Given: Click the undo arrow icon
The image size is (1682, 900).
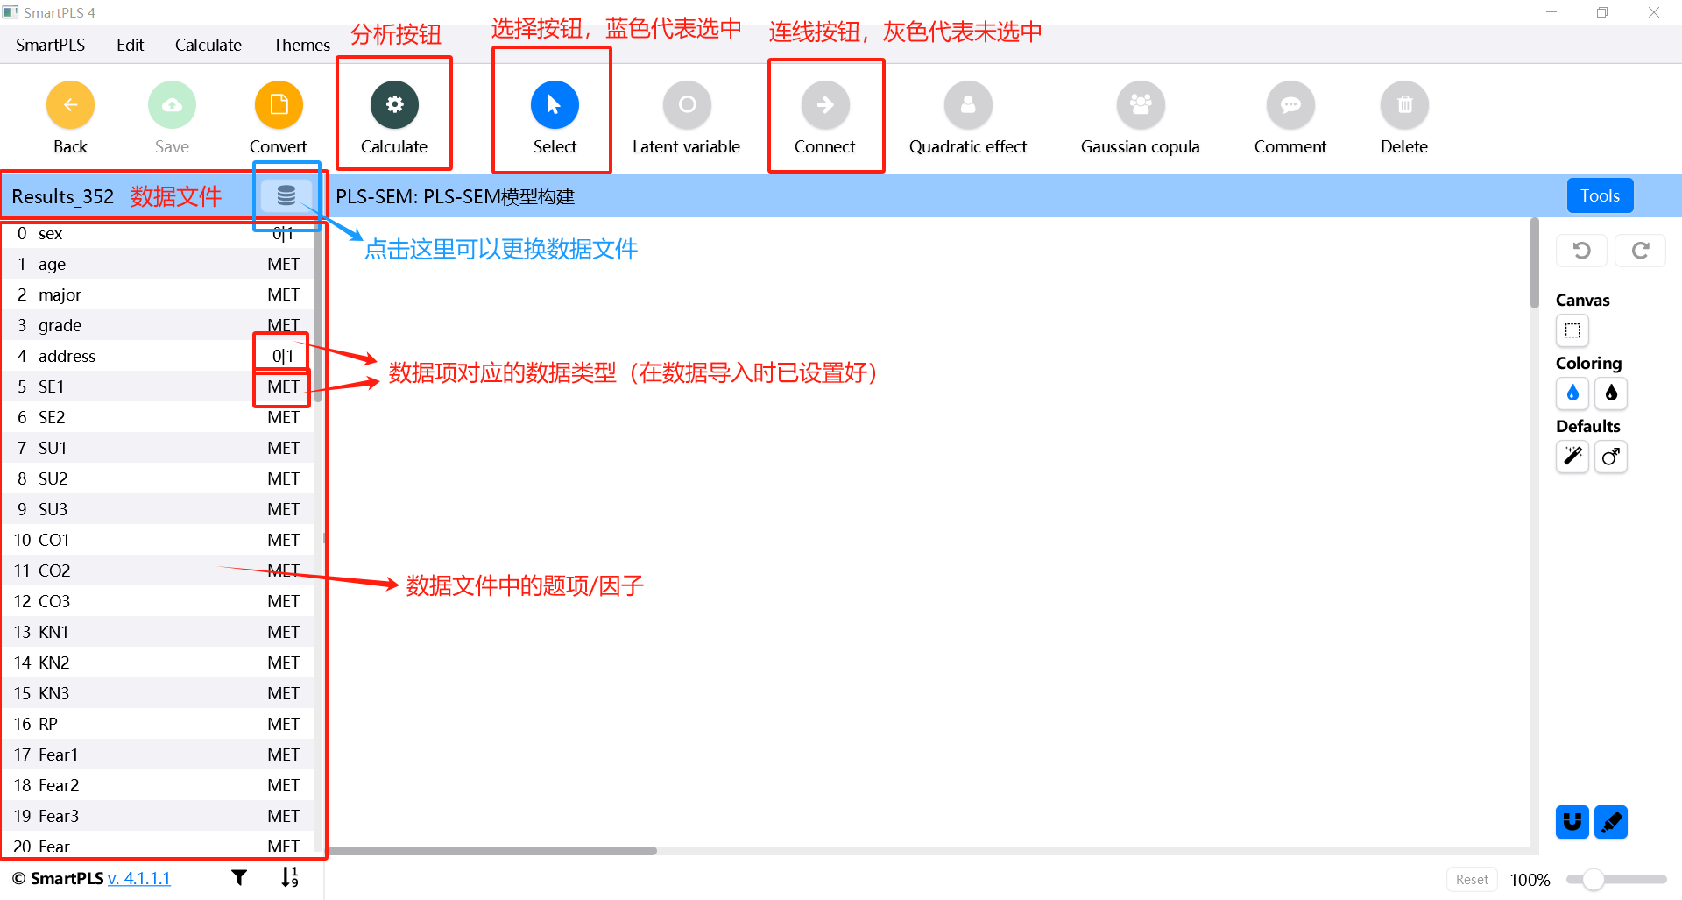Looking at the screenshot, I should pyautogui.click(x=1581, y=251).
